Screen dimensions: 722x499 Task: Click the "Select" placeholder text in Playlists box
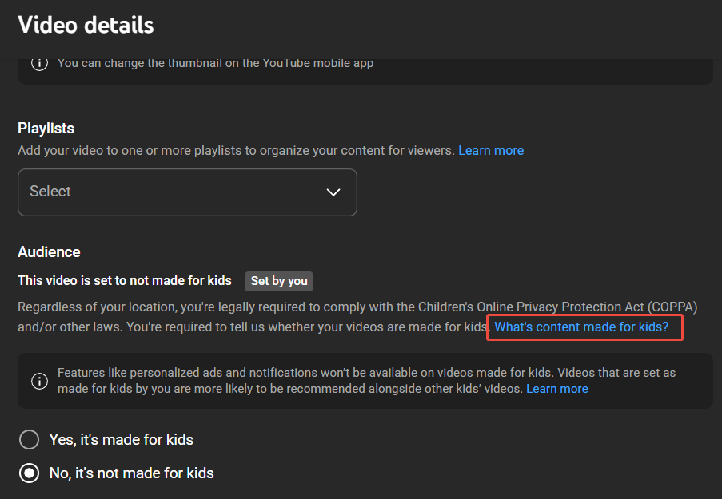(x=50, y=192)
